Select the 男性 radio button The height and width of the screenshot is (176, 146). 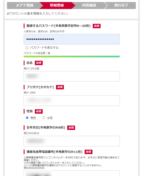pos(27,118)
